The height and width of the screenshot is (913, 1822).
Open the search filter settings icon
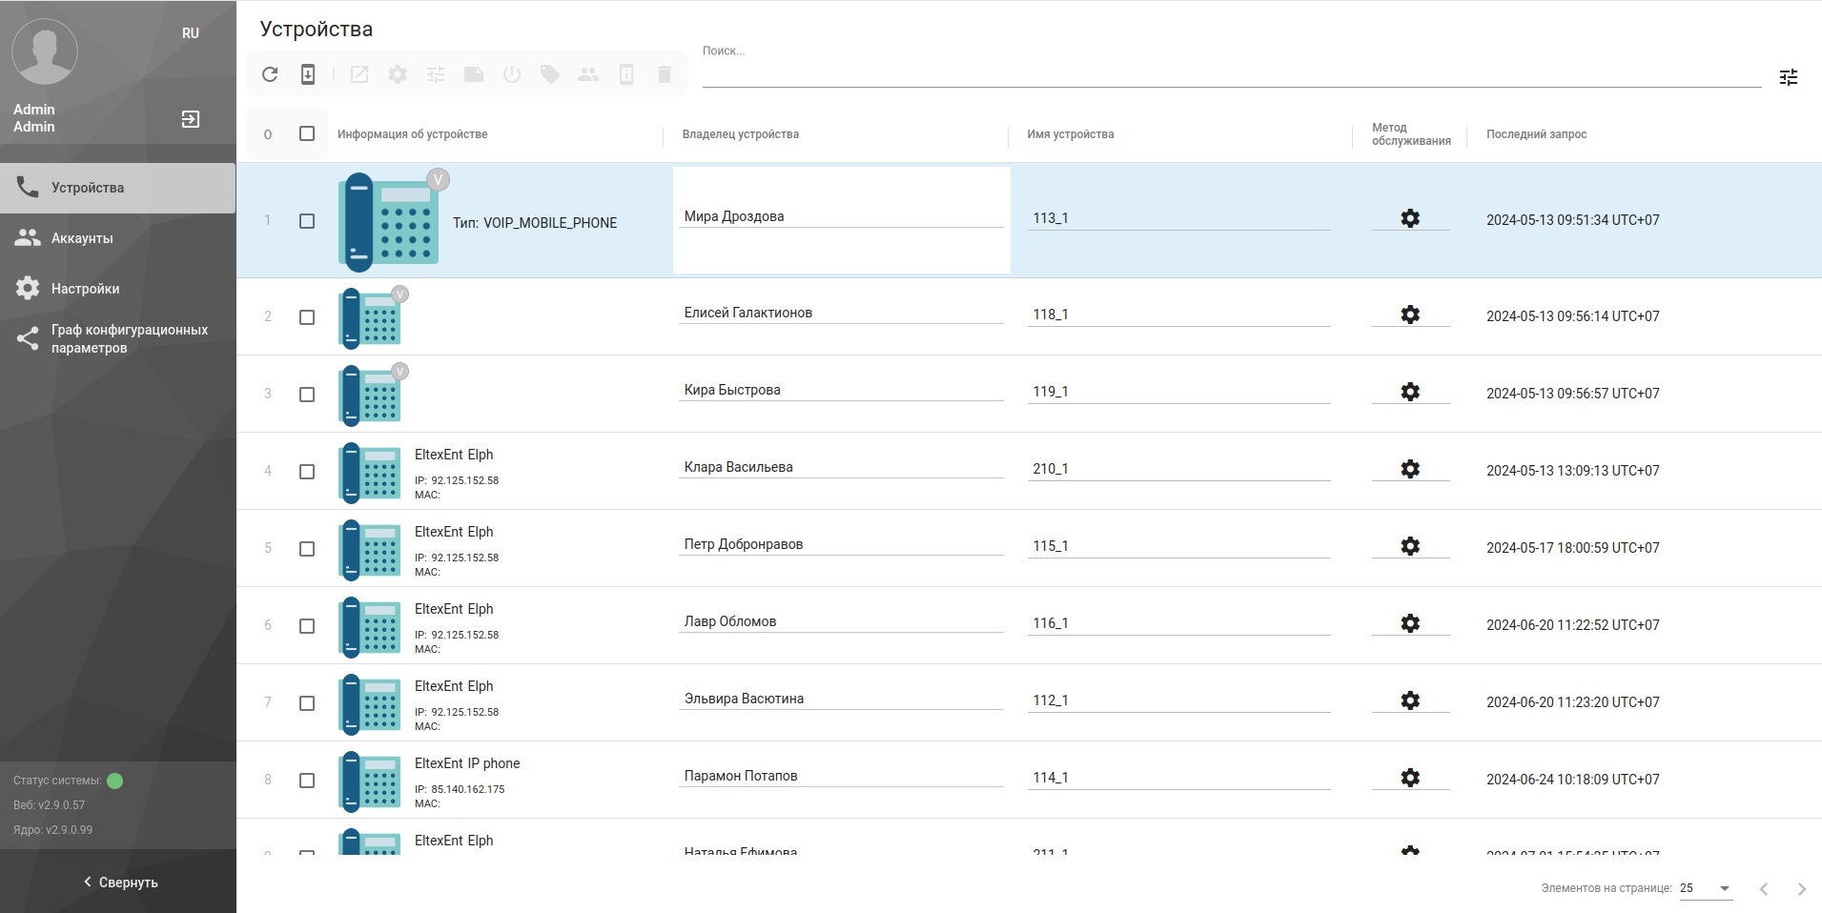[1788, 77]
